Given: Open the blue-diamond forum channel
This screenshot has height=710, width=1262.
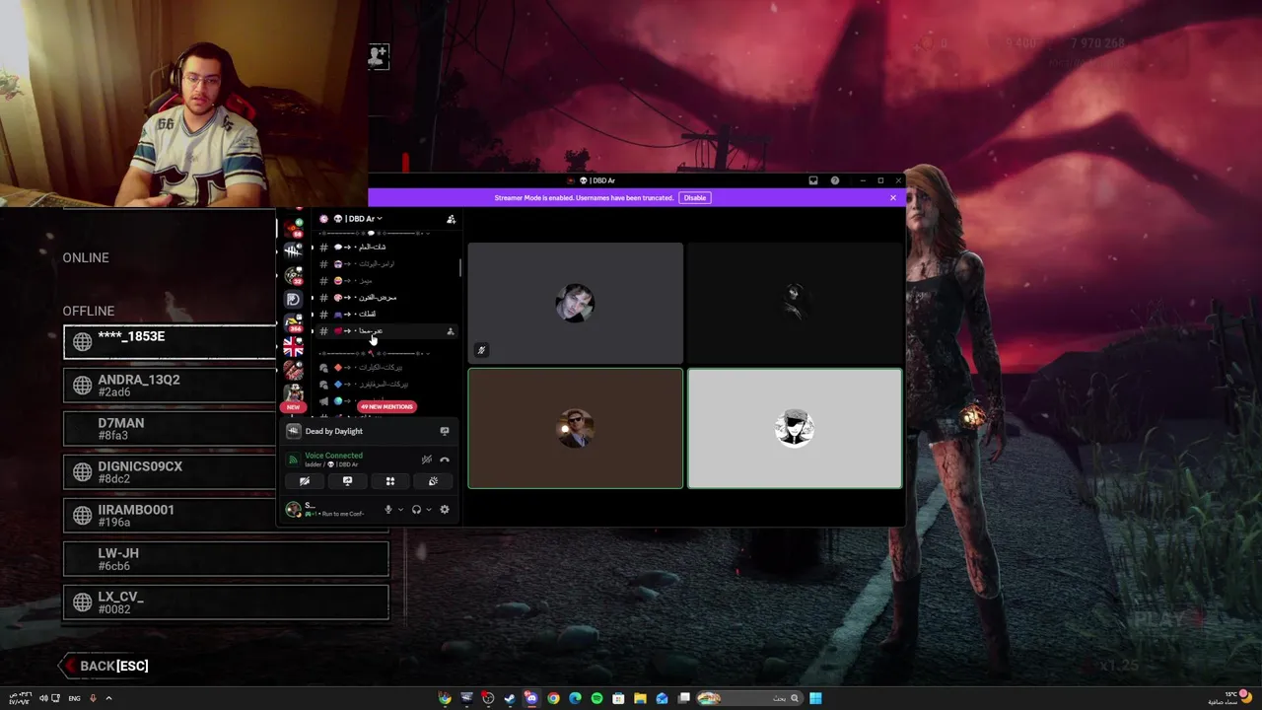Looking at the screenshot, I should [386, 385].
